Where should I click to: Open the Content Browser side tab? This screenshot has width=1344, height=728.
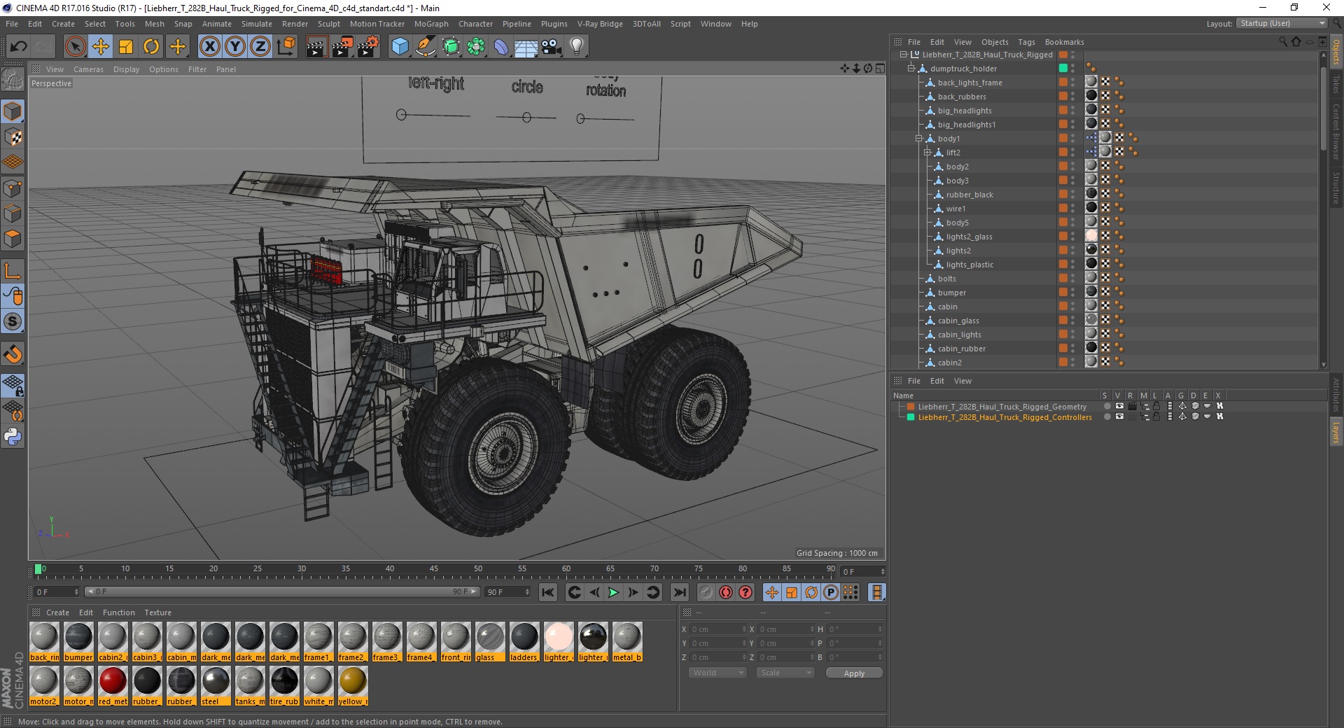[x=1336, y=132]
